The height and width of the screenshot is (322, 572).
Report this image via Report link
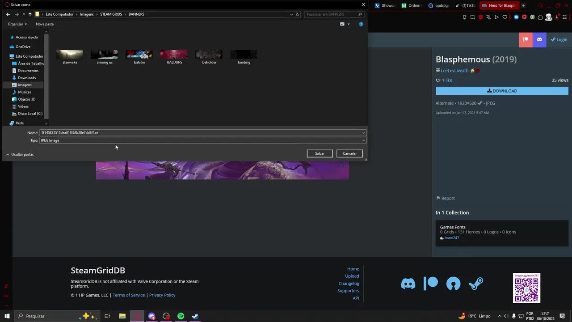445,198
